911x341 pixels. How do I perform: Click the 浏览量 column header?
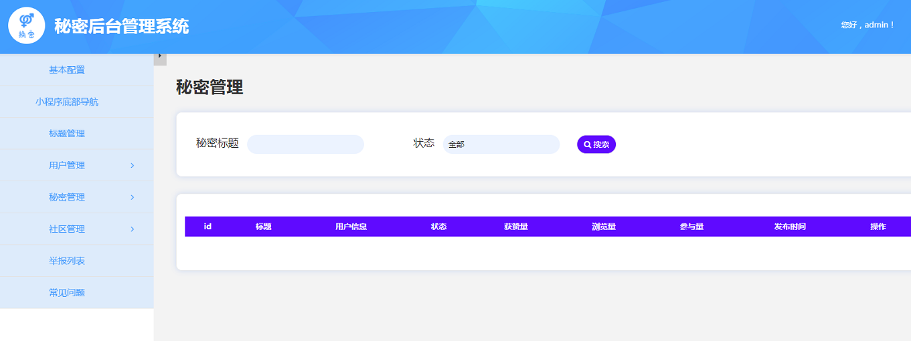click(x=604, y=227)
